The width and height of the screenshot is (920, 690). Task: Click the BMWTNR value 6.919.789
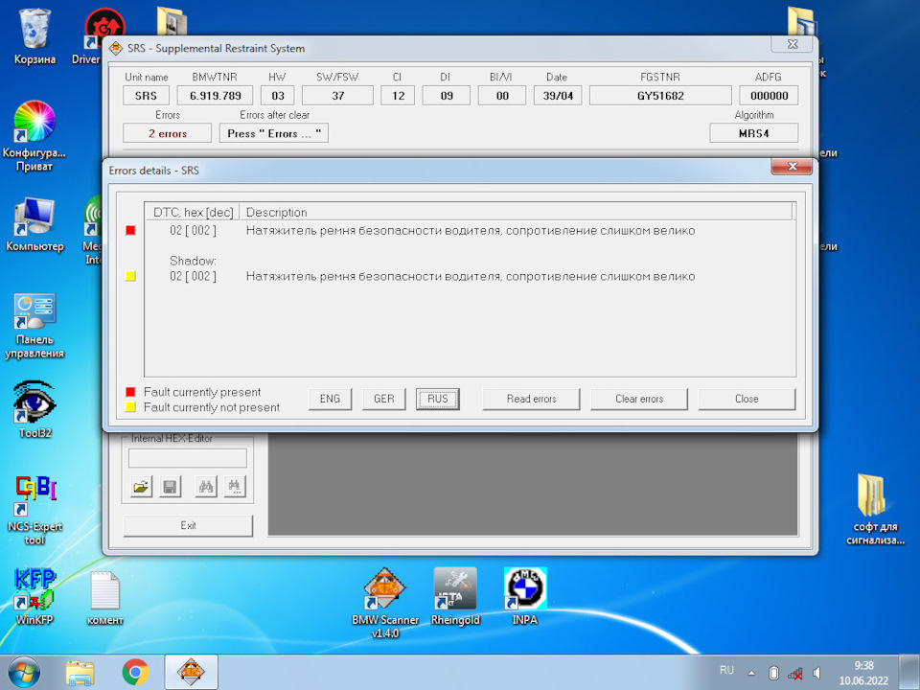216,96
